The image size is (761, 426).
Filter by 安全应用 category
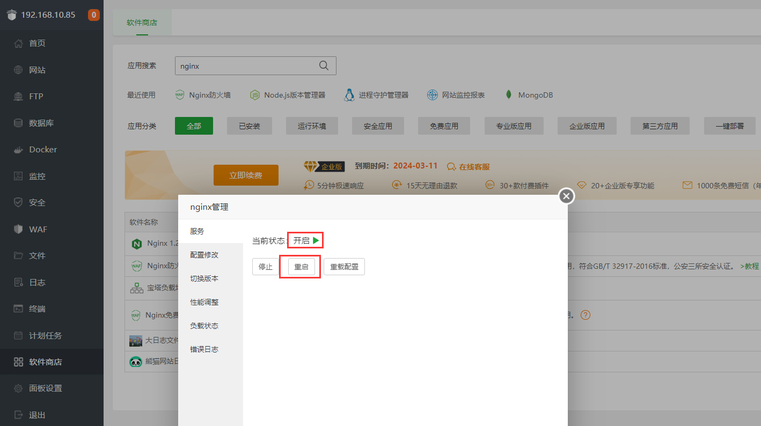pyautogui.click(x=378, y=126)
